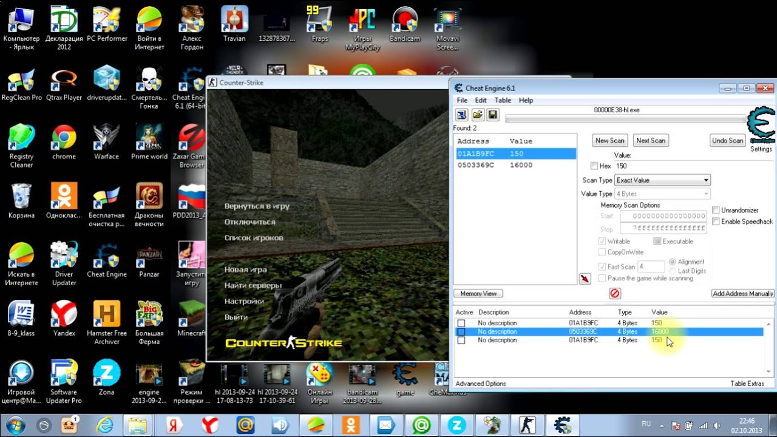Activate the first address row checkbox
This screenshot has width=777, height=437.
pyautogui.click(x=461, y=323)
